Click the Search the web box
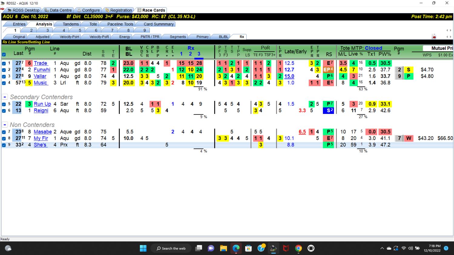The height and width of the screenshot is (255, 454). (171, 248)
